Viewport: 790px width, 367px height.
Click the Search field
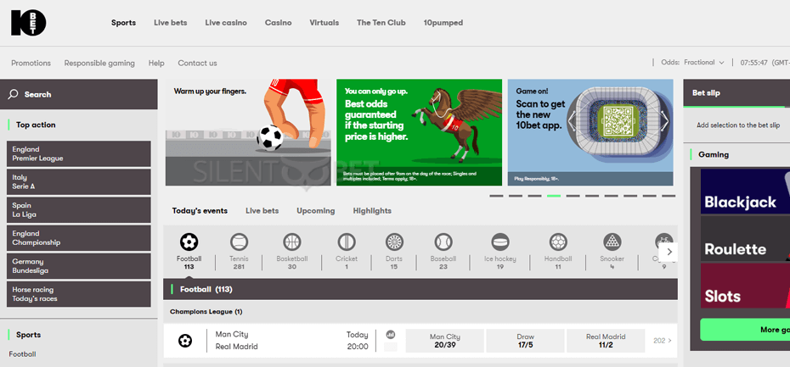[79, 95]
